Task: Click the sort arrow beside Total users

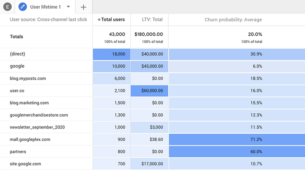Action: tap(99, 20)
